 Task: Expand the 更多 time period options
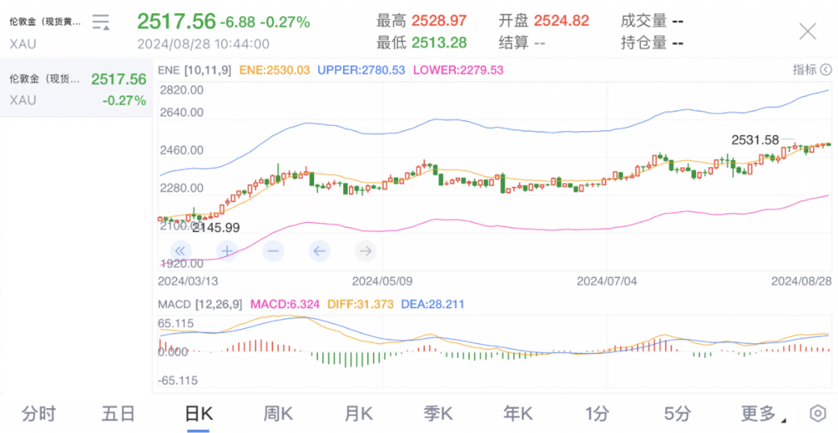pos(762,413)
